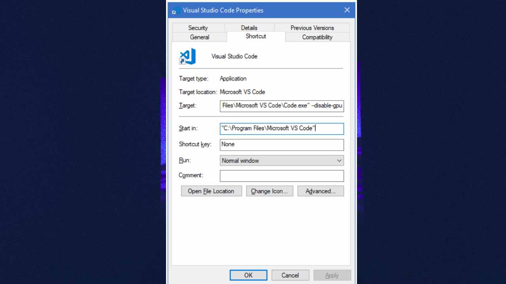Switch to the Security tab
This screenshot has width=506, height=284.
click(198, 28)
